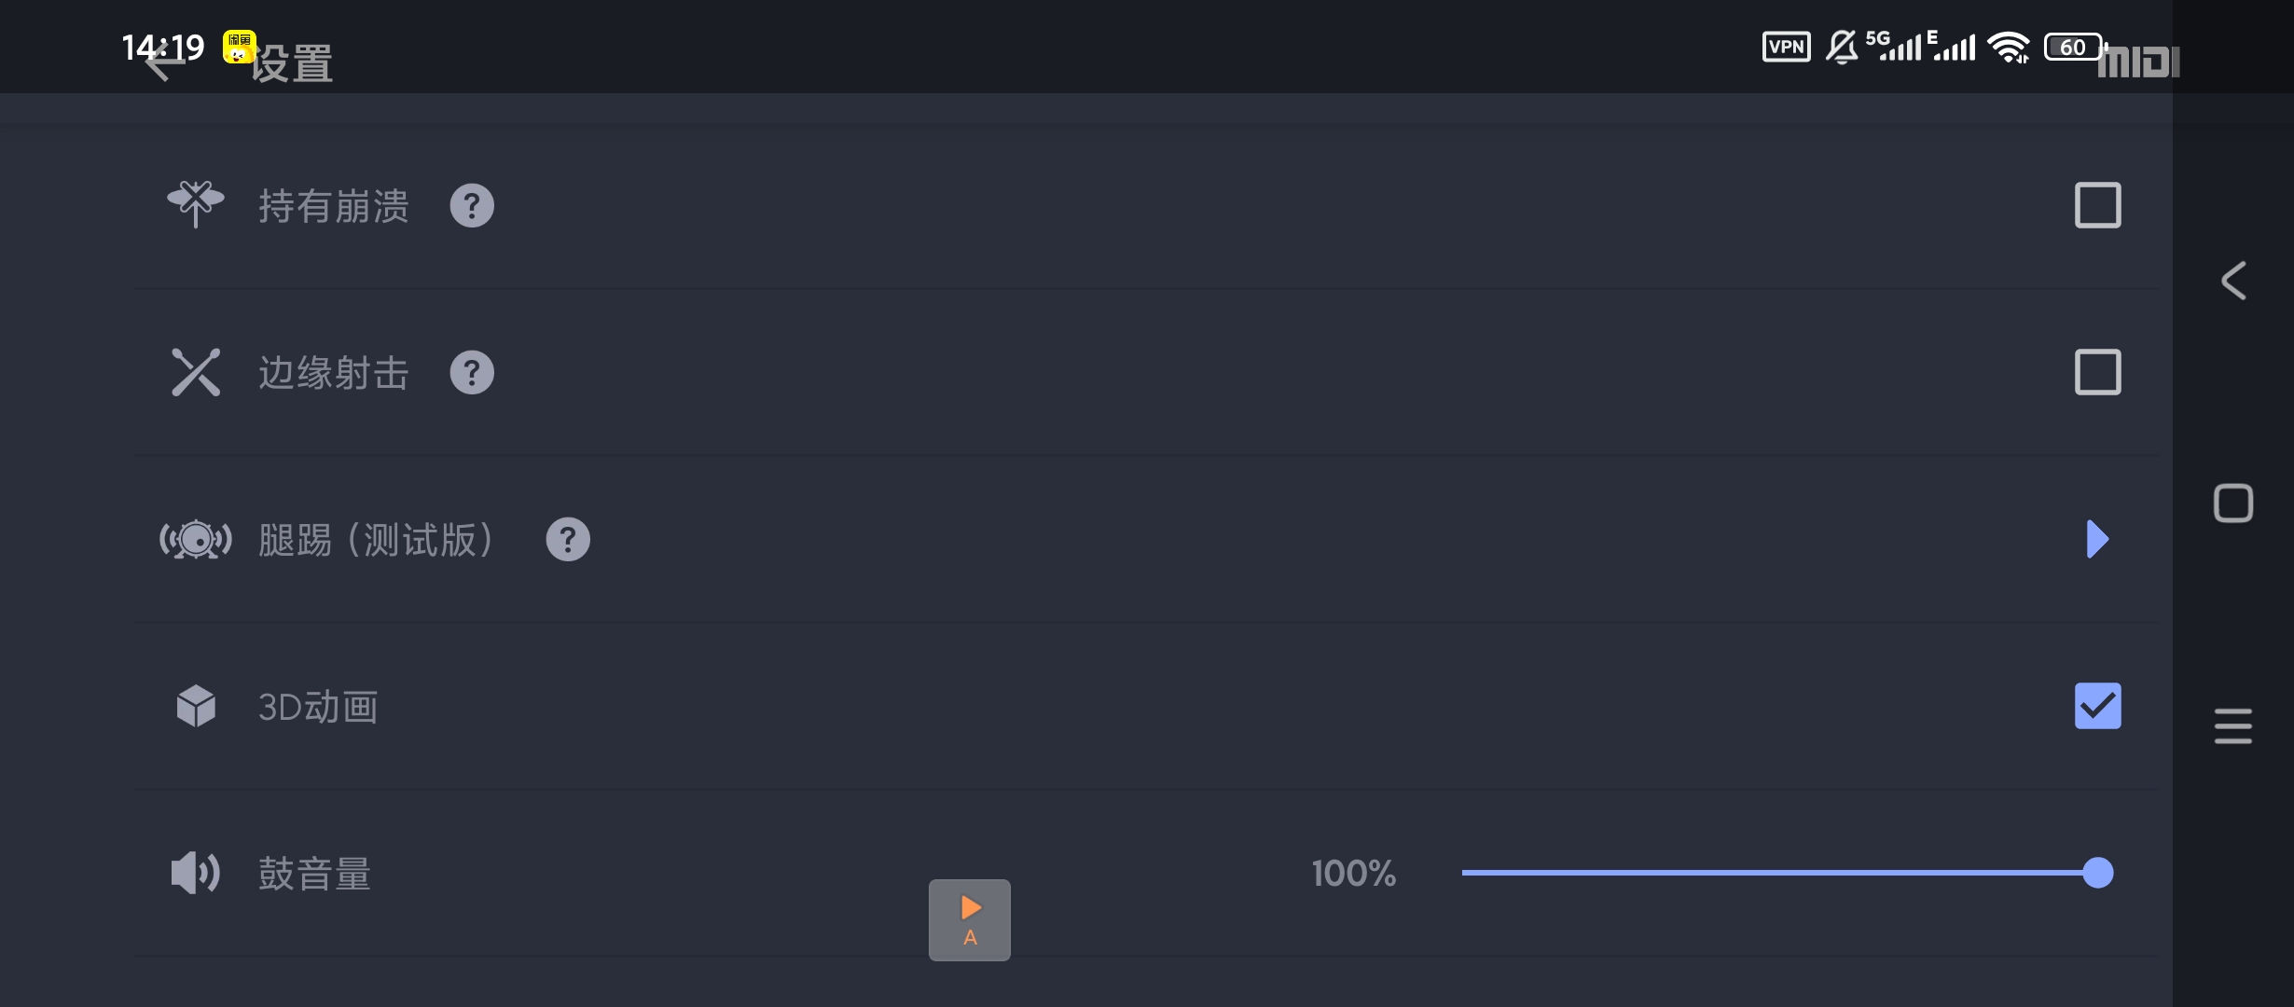The image size is (2294, 1007).
Task: Open help for 边缘射击
Action: [472, 373]
